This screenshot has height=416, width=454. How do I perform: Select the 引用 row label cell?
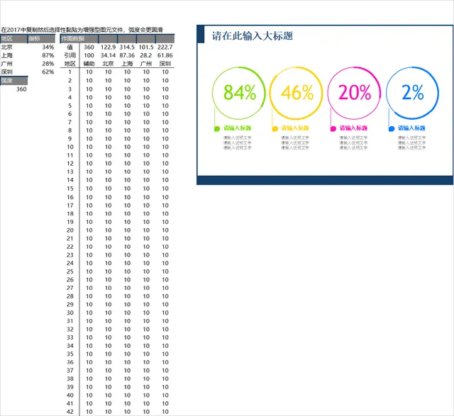tap(70, 55)
